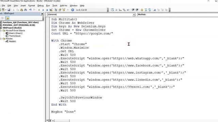
Task: Open the Multitab procedure dropdown
Action: [177, 14]
